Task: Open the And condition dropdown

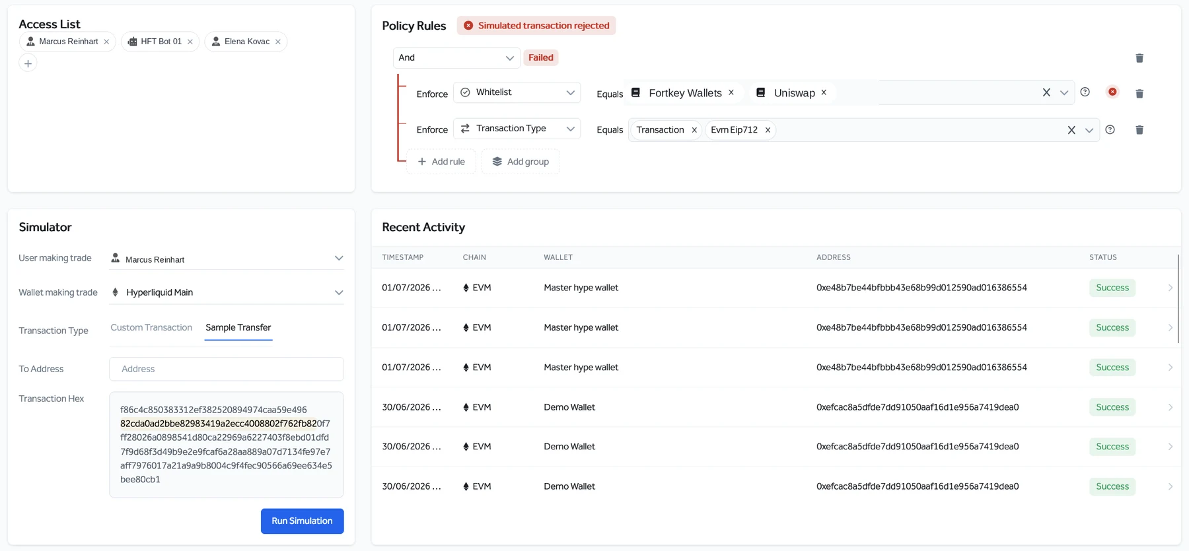Action: click(456, 57)
